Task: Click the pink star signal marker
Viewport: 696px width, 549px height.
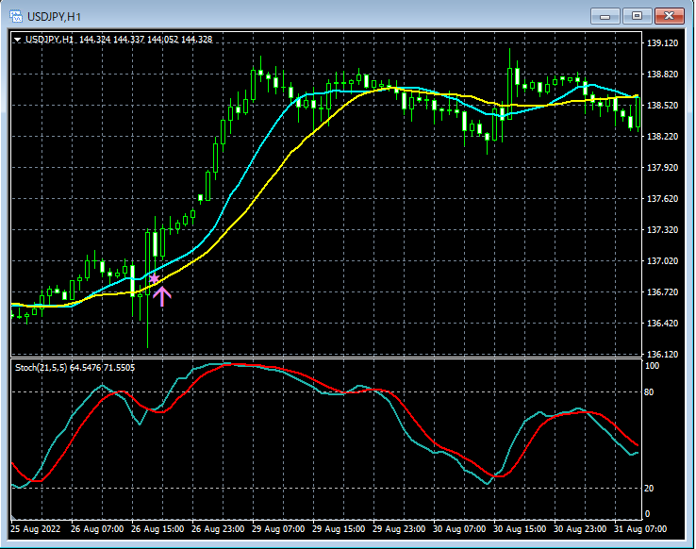Action: [x=154, y=278]
